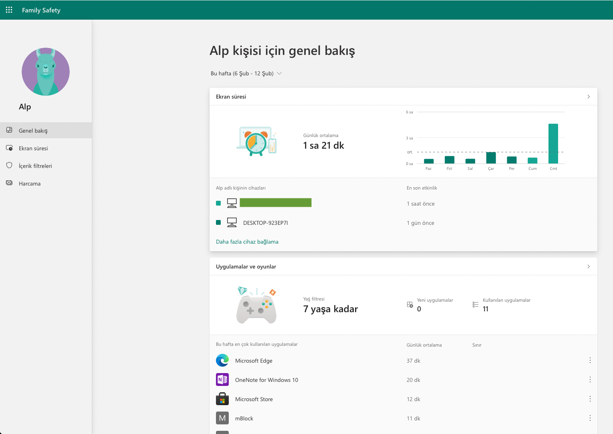The image size is (613, 434).
Task: Open İçerik filtreleri in sidebar
Action: coord(35,166)
